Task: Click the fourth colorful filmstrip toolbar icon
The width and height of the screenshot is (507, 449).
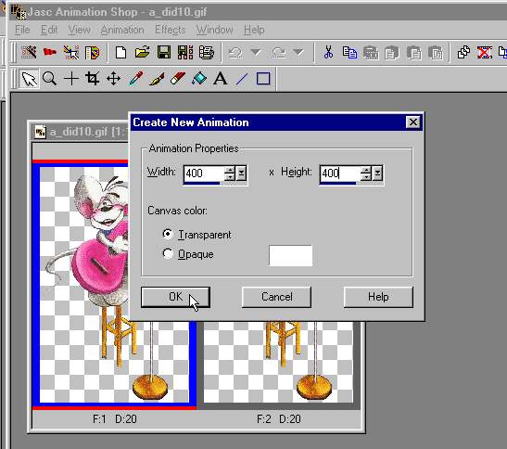Action: tap(92, 52)
